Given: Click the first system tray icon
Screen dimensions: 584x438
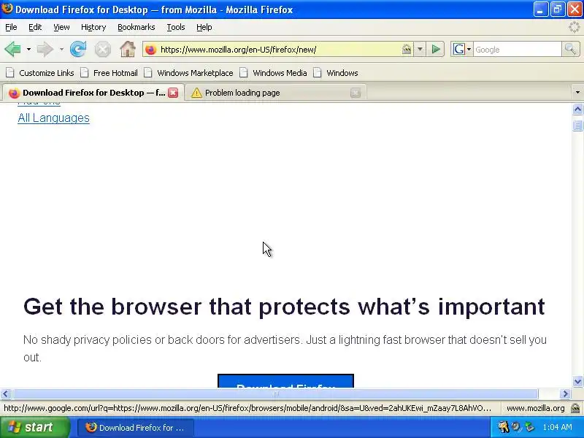Looking at the screenshot, I should [x=503, y=427].
